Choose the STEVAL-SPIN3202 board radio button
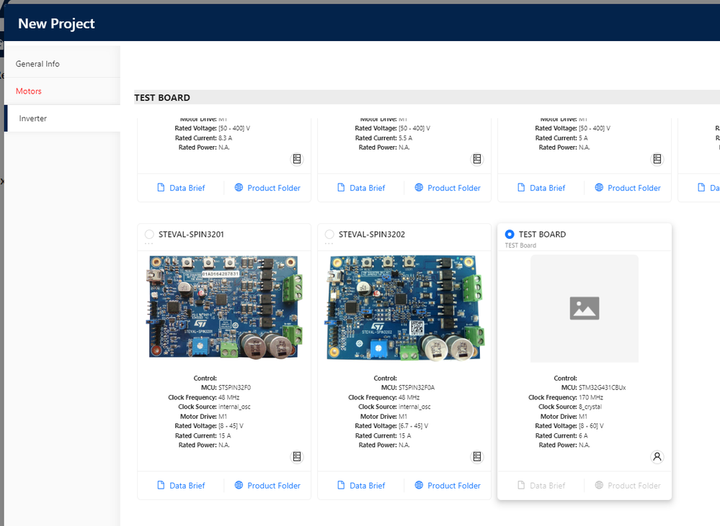 pos(329,235)
